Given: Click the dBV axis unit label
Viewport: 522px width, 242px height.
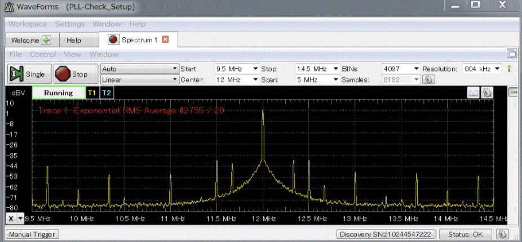Looking at the screenshot, I should 18,93.
